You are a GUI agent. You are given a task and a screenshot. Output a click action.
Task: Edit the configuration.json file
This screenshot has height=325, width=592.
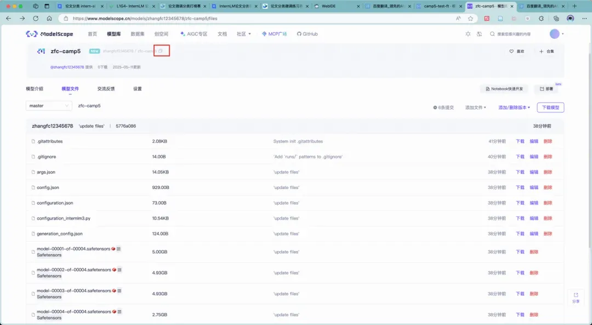(x=534, y=203)
